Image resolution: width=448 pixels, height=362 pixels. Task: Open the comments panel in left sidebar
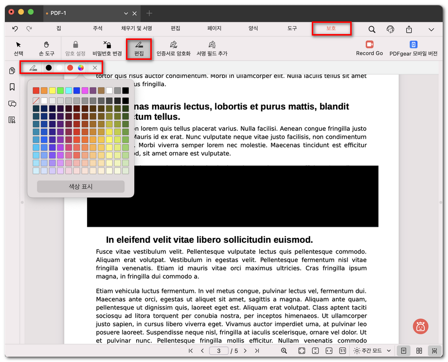(x=12, y=104)
